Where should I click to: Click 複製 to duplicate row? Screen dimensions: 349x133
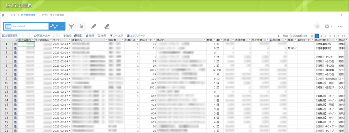pos(78,36)
